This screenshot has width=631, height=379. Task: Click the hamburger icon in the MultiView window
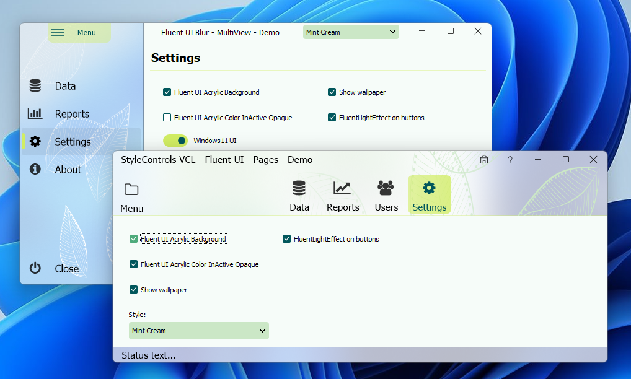[58, 33]
